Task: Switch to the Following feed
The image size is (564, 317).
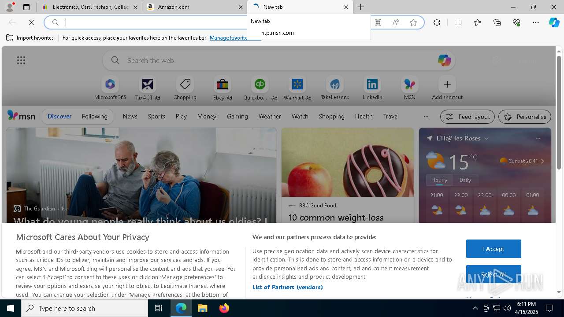Action: (x=94, y=116)
